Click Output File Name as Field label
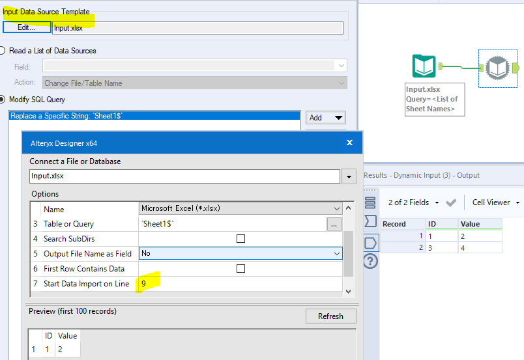The image size is (524, 360). (87, 254)
